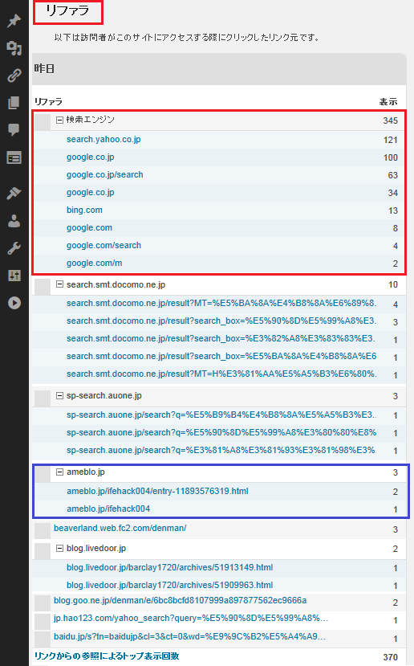
Task: Select the 昨日 section heading
Action: tap(45, 69)
